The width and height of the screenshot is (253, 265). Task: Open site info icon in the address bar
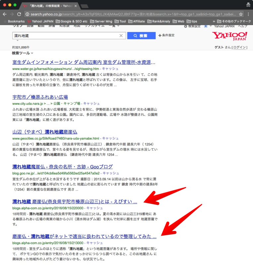point(27,14)
